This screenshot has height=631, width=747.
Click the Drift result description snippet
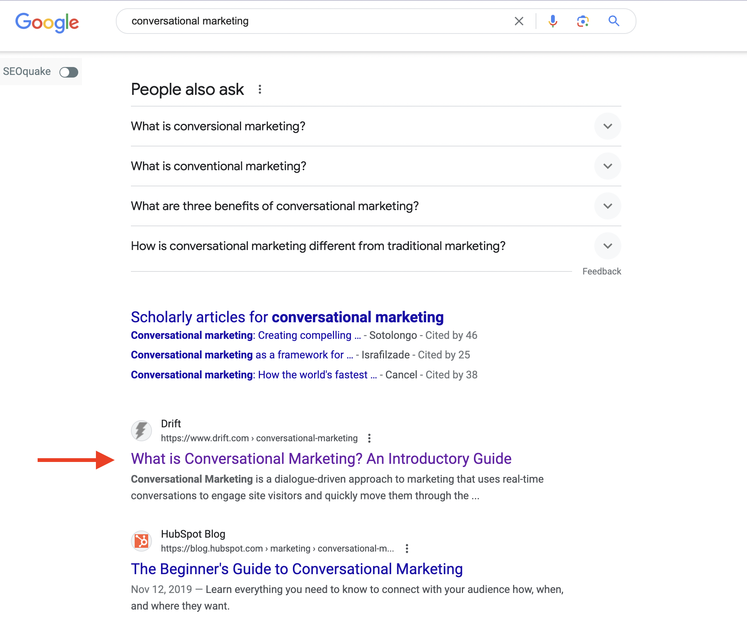pos(337,487)
